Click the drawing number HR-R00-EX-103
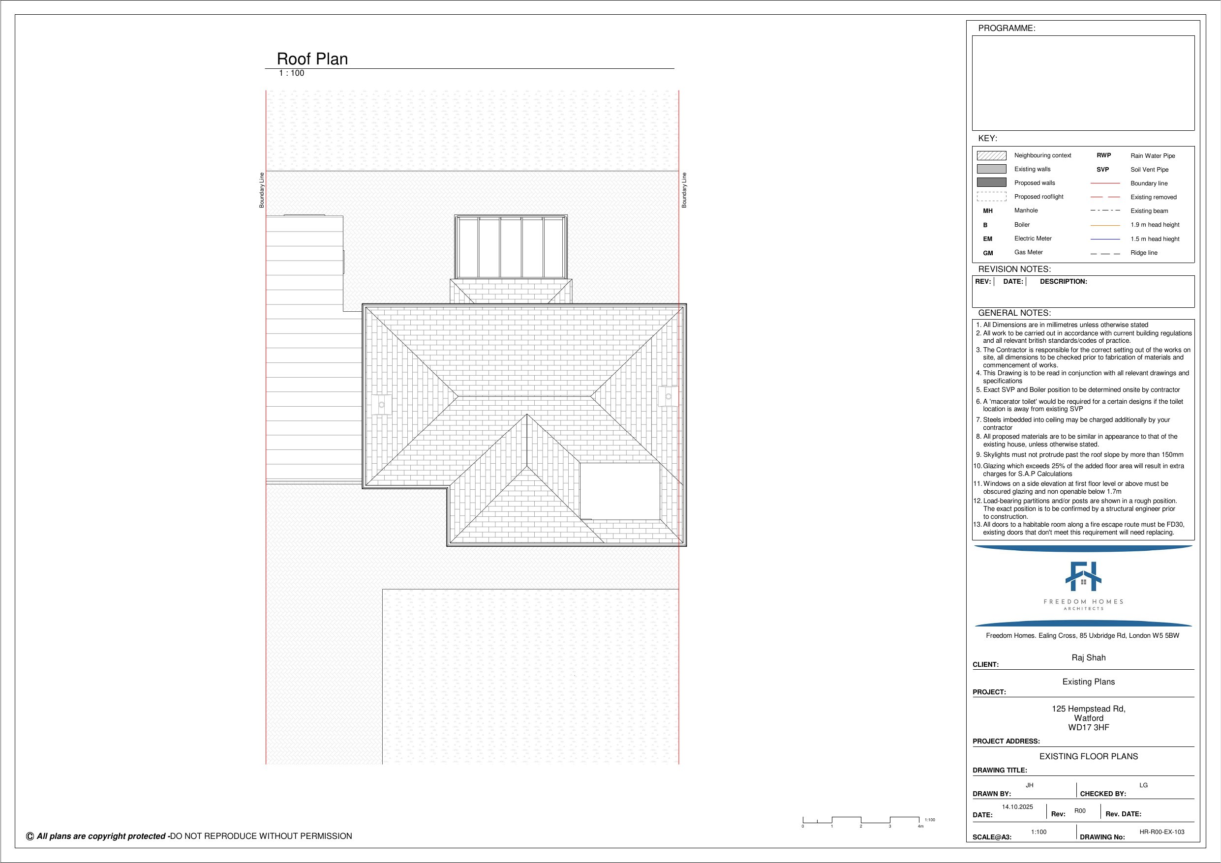Viewport: 1221px width, 863px height. point(1161,832)
